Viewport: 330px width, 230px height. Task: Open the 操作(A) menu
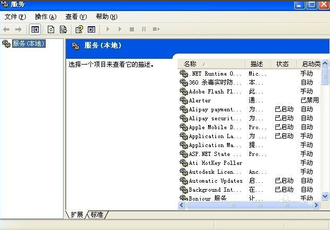46,17
